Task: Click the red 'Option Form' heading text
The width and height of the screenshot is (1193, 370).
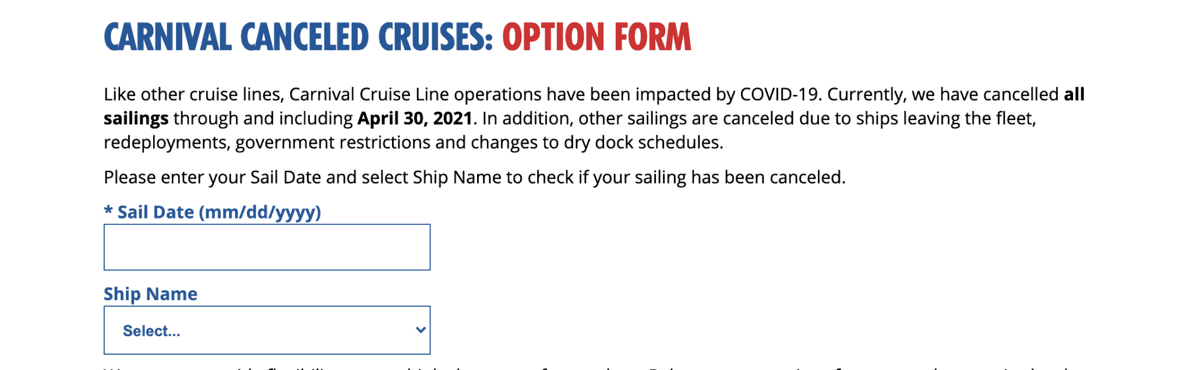Action: tap(596, 37)
